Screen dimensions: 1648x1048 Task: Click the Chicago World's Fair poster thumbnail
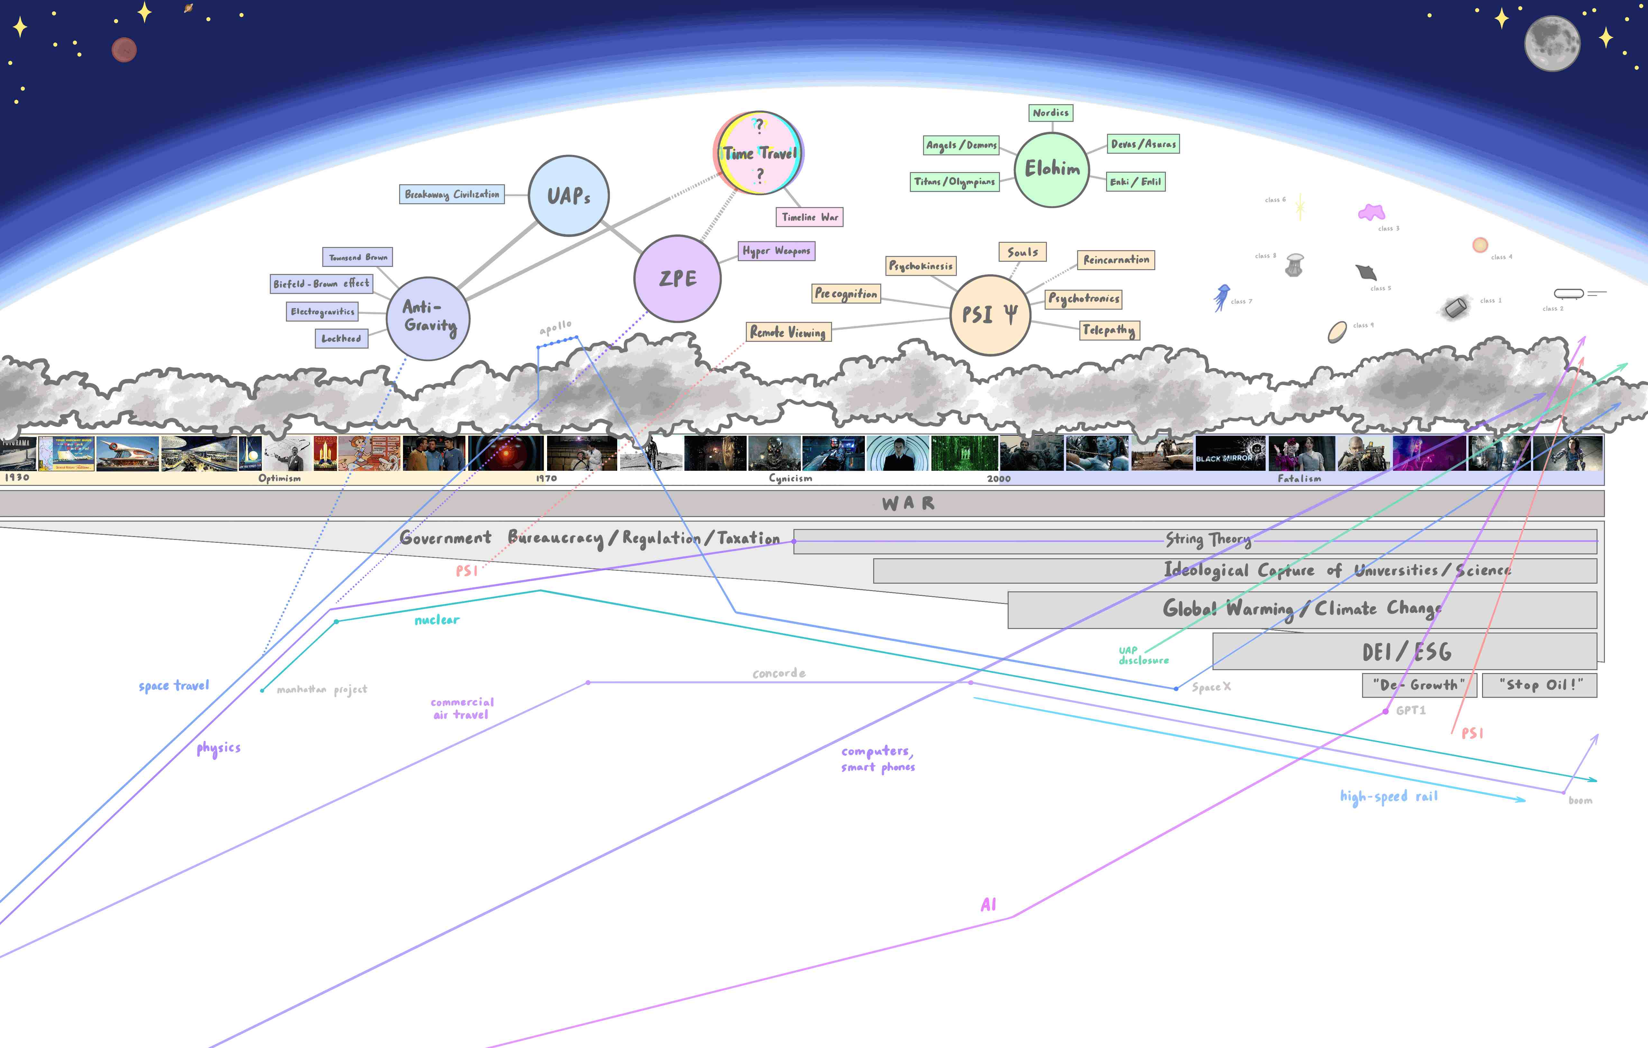(325, 453)
